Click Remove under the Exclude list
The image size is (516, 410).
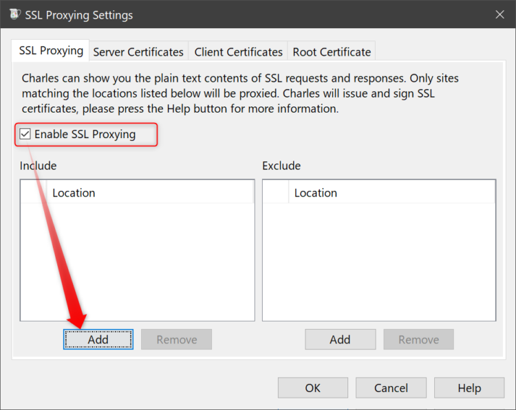pos(418,339)
